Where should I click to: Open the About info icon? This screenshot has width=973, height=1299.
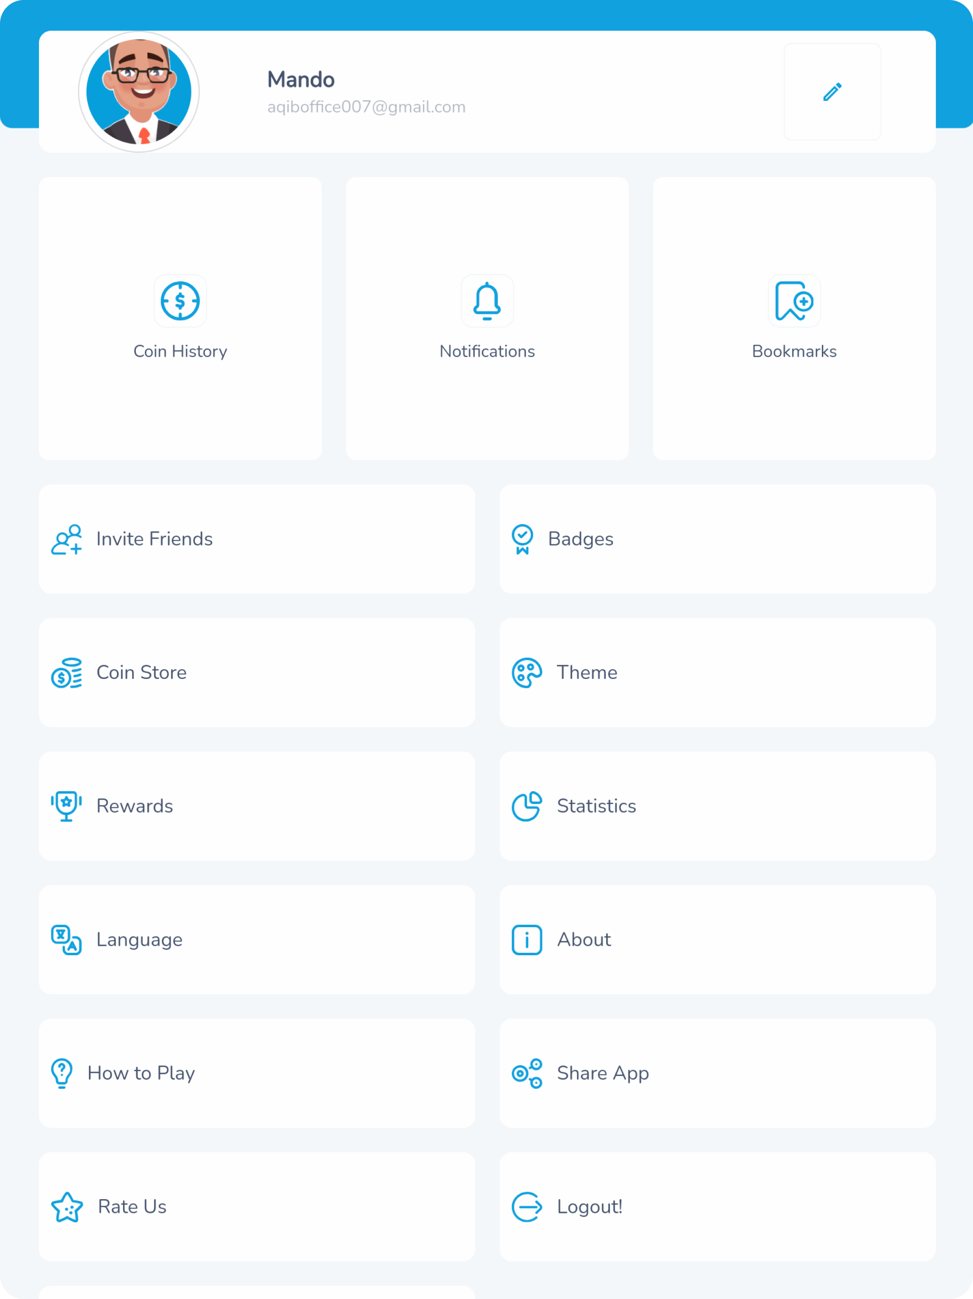(x=527, y=940)
